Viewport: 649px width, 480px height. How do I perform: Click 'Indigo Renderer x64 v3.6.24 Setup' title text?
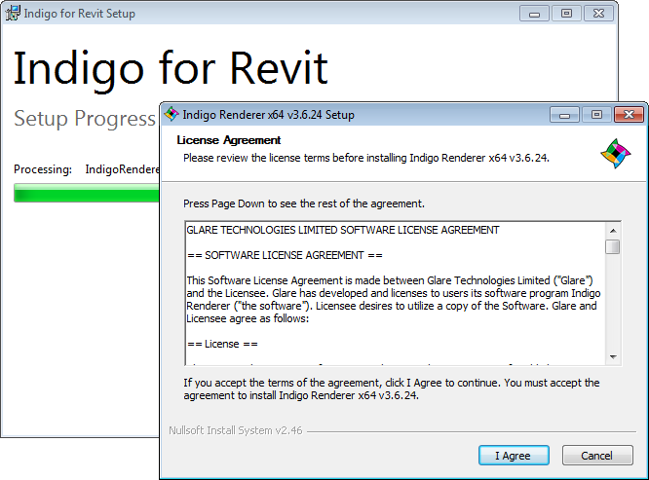click(268, 115)
